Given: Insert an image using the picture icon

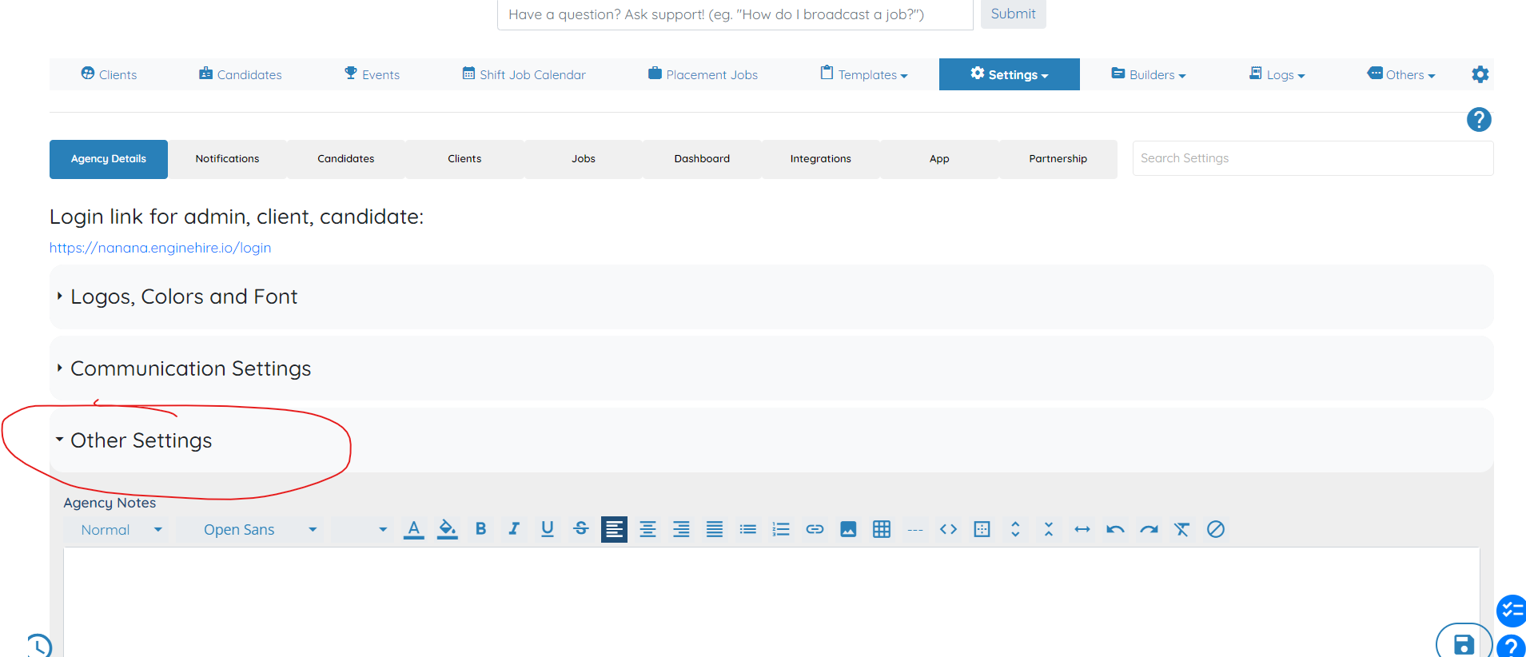Looking at the screenshot, I should click(848, 529).
